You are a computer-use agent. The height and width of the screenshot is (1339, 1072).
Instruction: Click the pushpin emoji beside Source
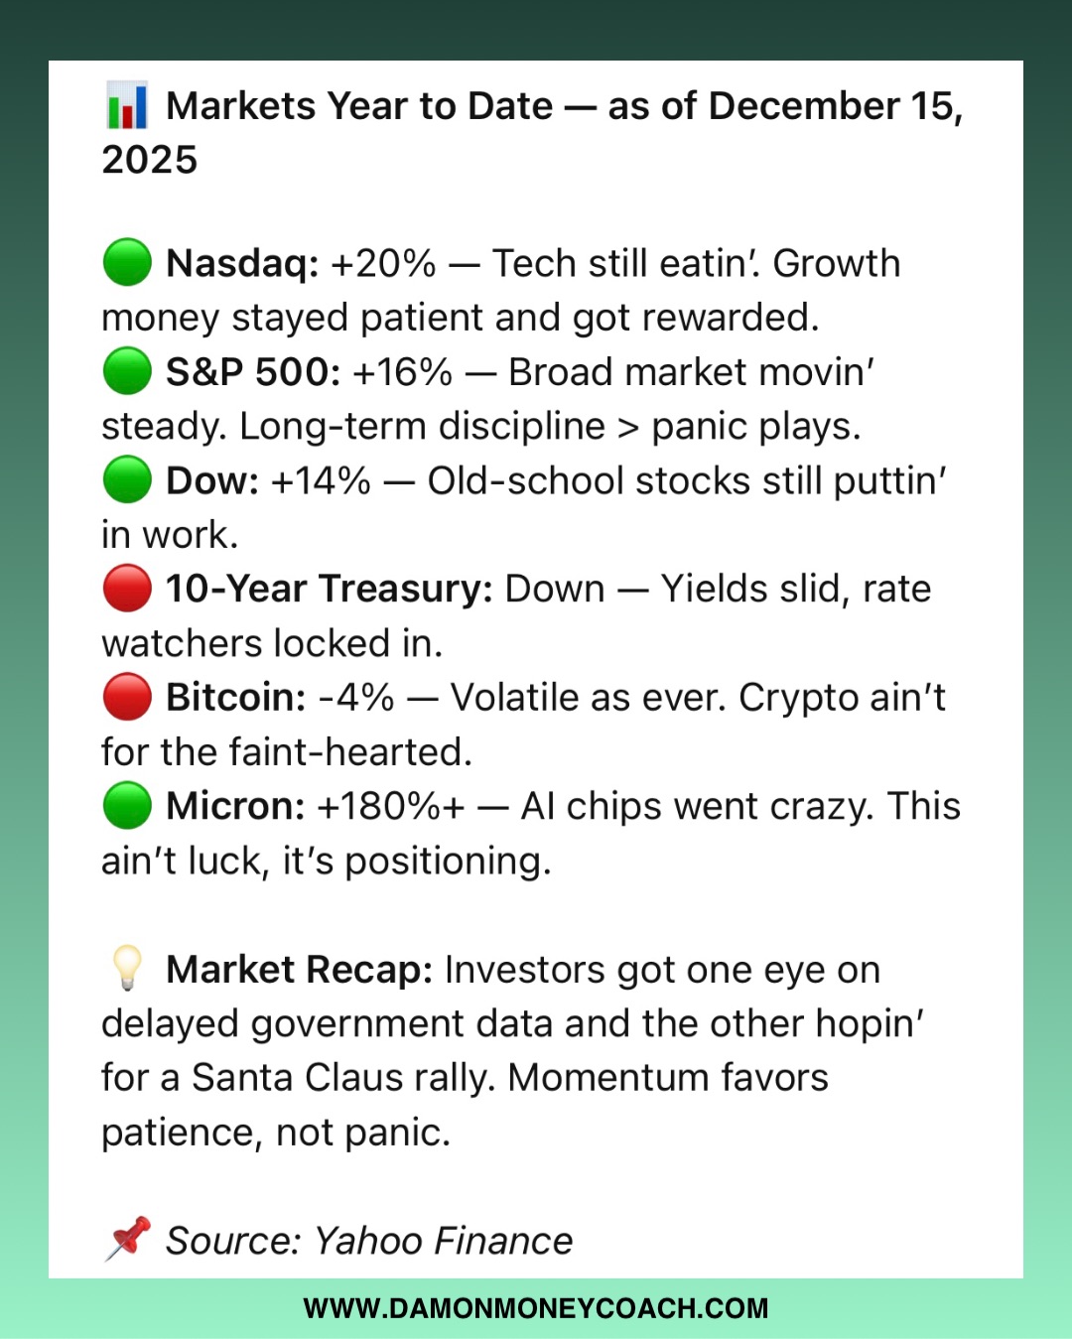127,1240
